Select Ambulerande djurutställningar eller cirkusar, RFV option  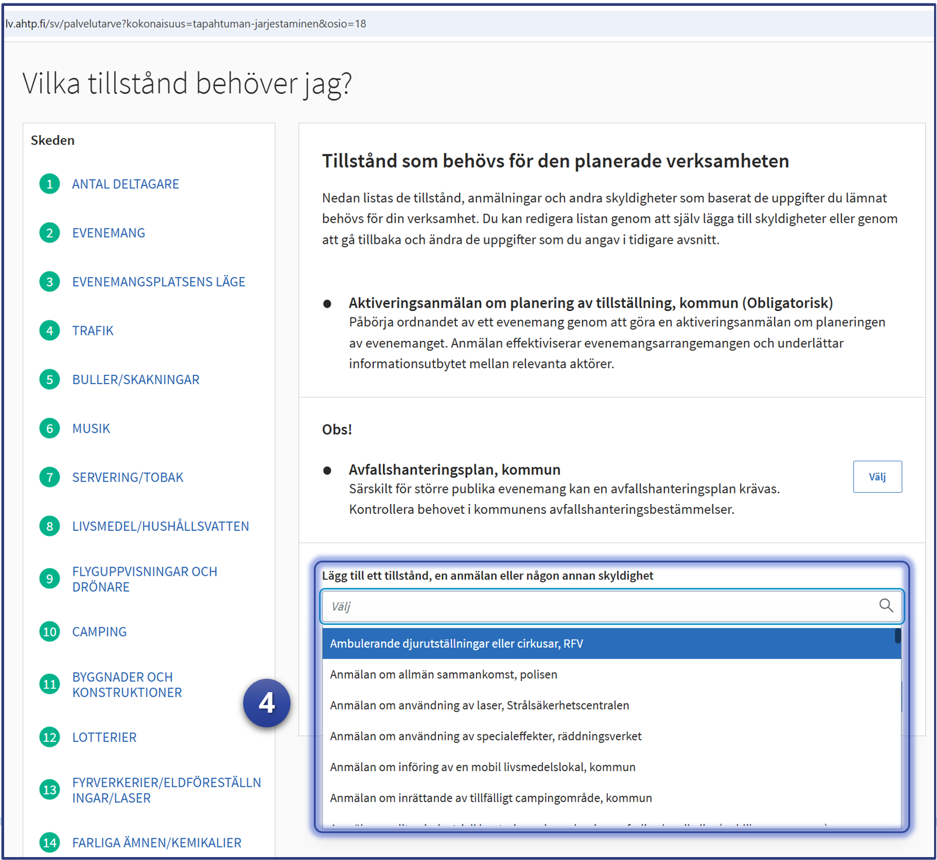click(456, 644)
